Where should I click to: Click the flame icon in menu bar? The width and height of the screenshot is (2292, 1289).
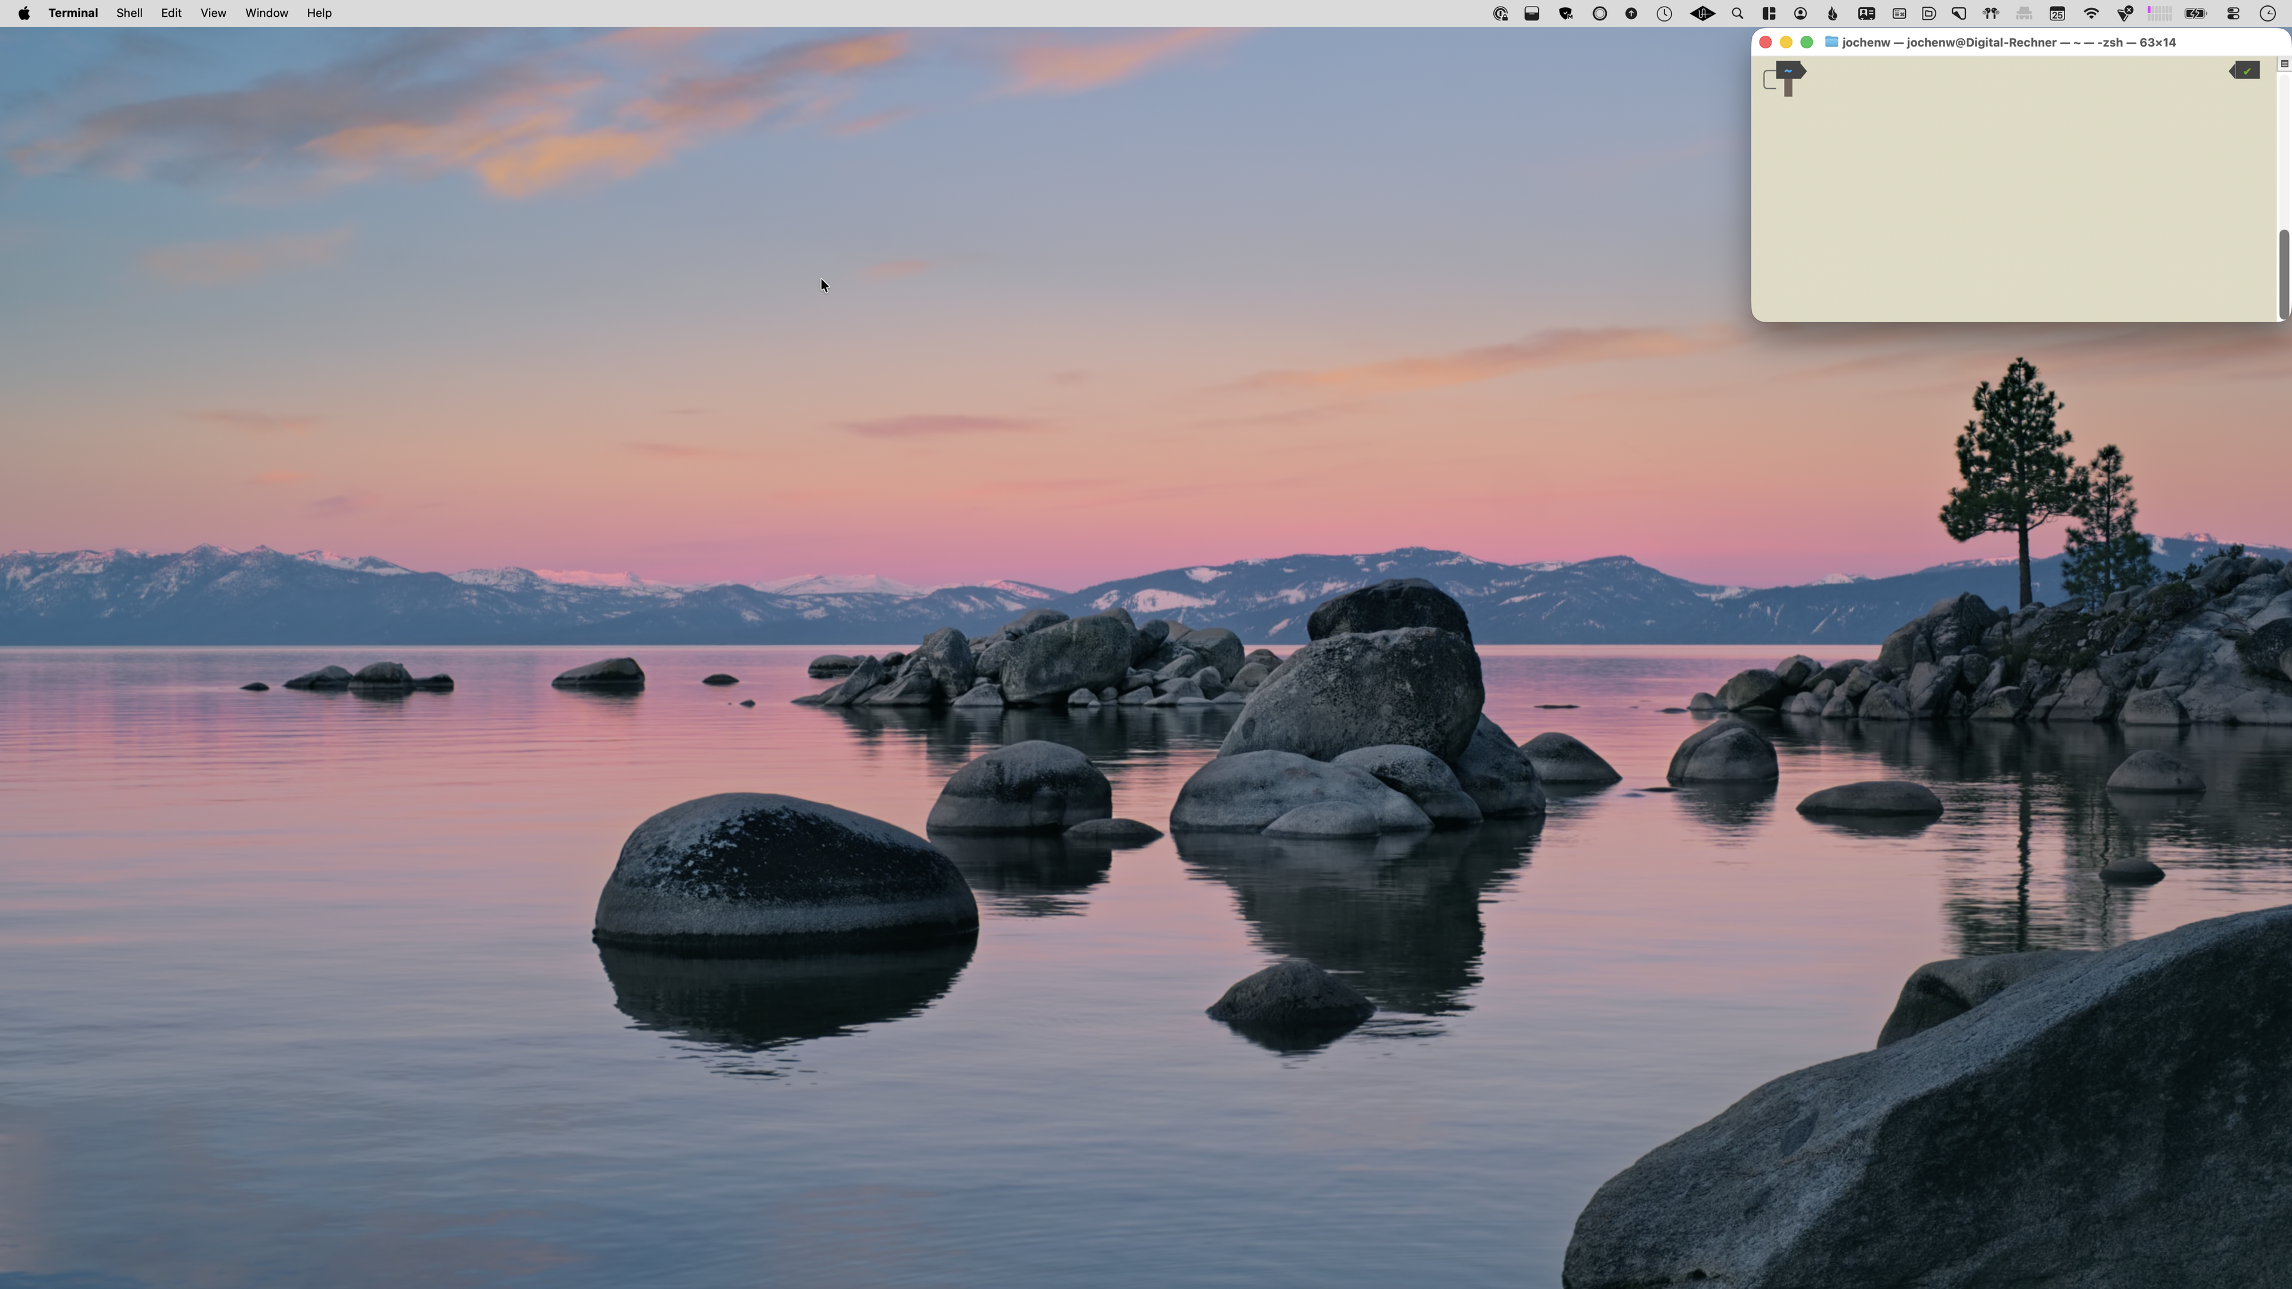[x=1833, y=13]
